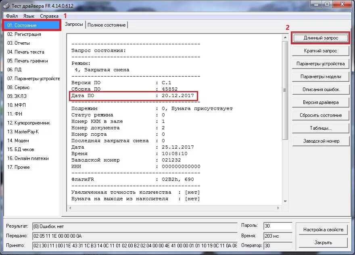Show Версия драйвера
Viewport: 355px width, 255px height.
tap(321, 102)
